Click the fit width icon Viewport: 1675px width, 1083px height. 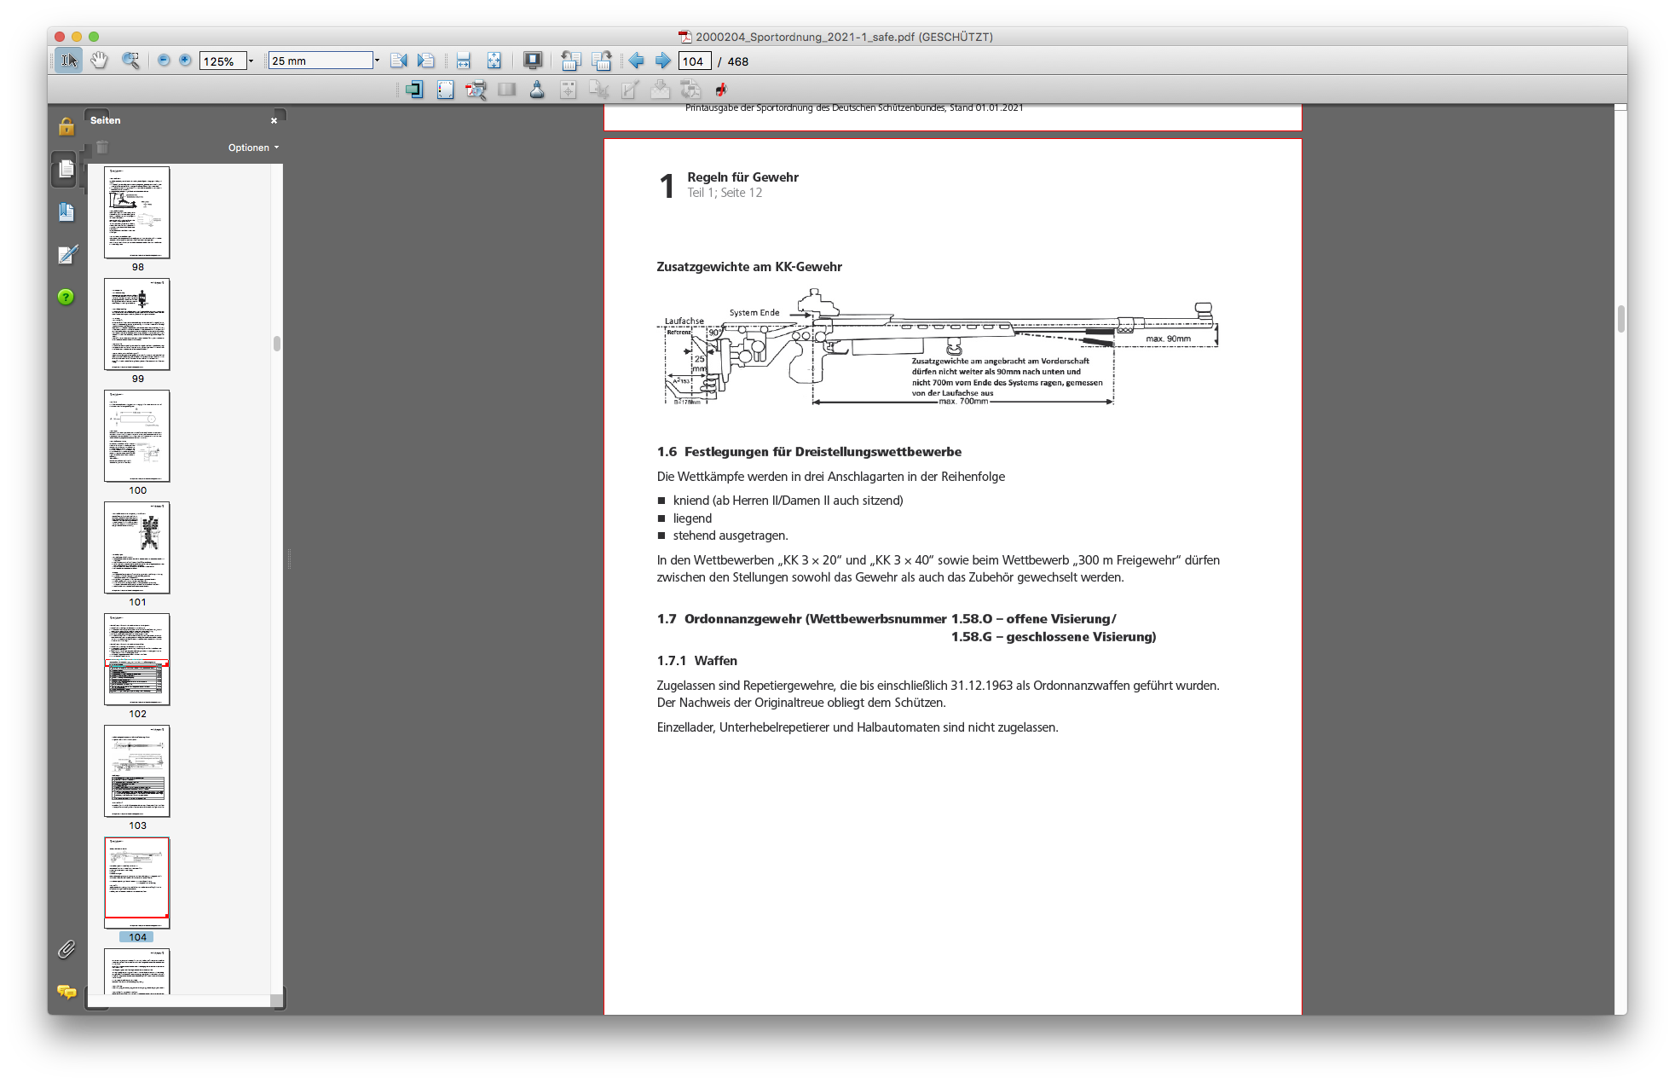463,61
